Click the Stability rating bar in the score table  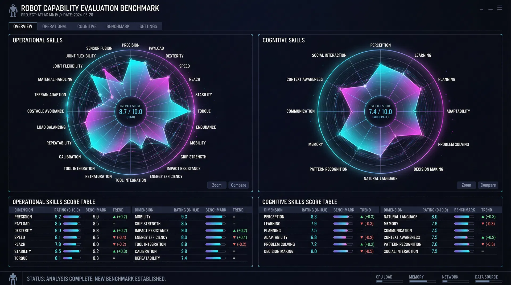[72, 252]
